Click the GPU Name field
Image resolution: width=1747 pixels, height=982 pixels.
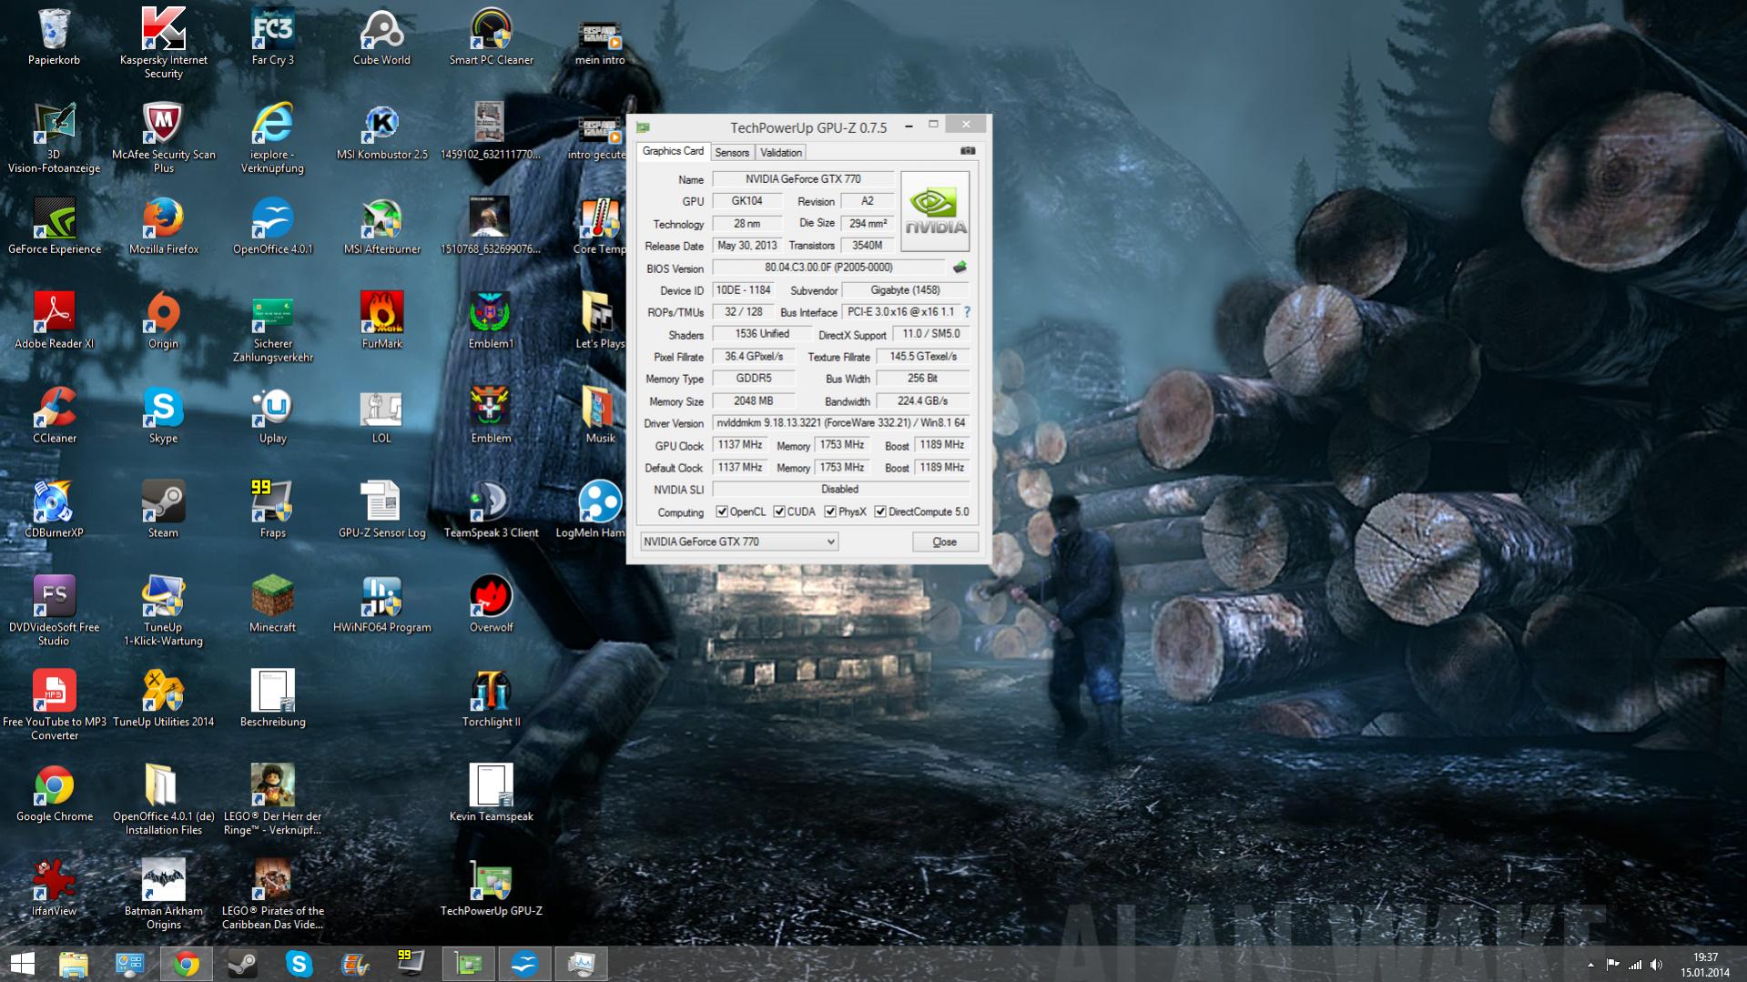[802, 179]
